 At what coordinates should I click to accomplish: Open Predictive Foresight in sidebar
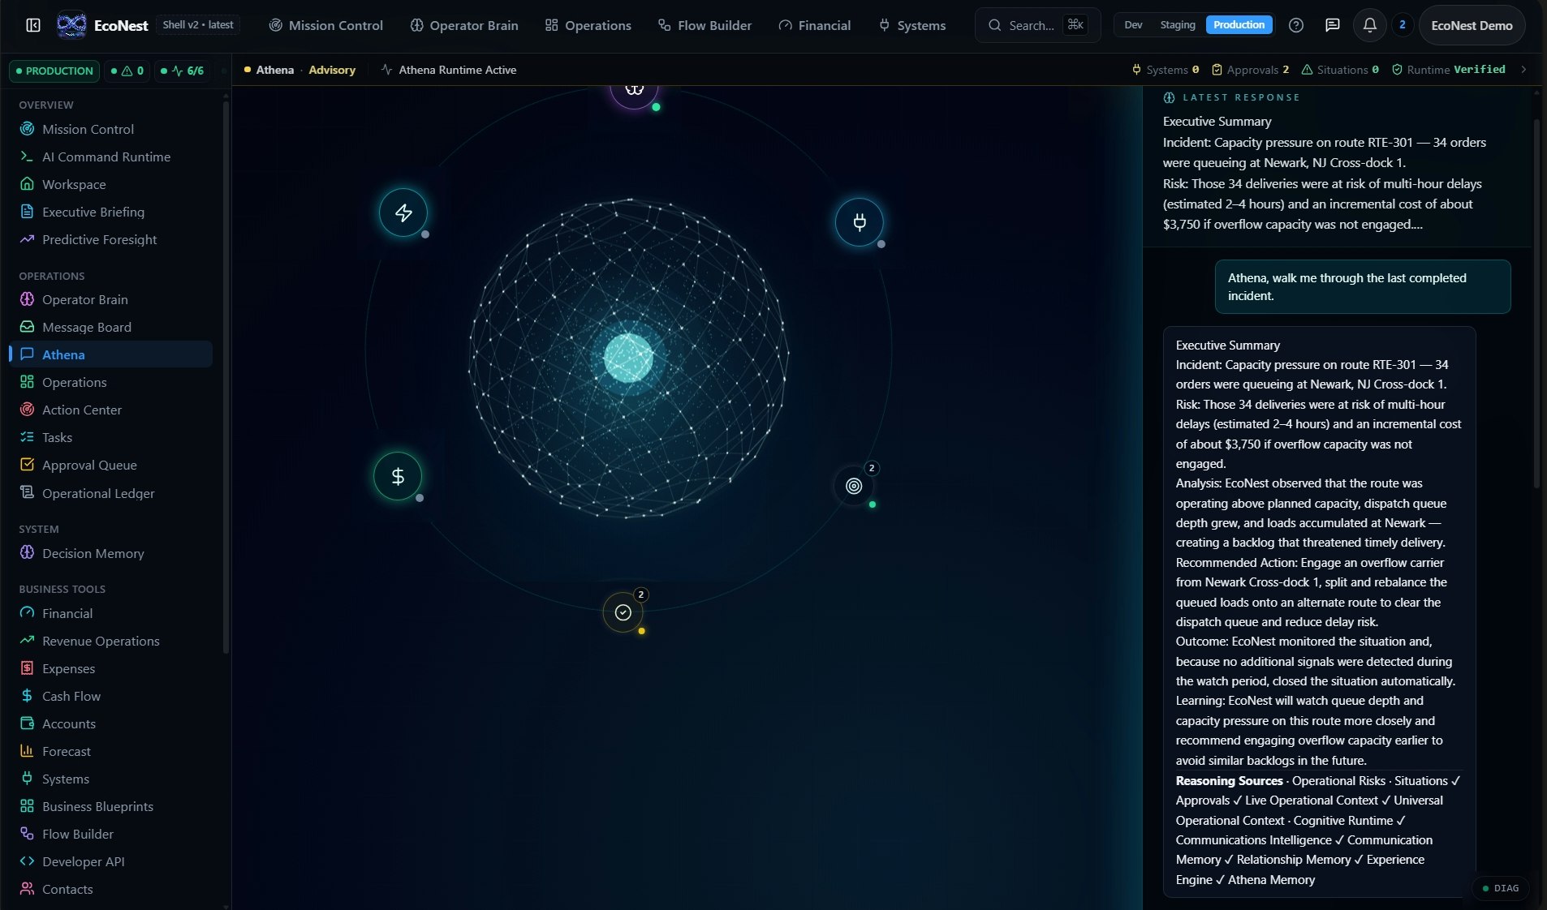[x=111, y=239]
